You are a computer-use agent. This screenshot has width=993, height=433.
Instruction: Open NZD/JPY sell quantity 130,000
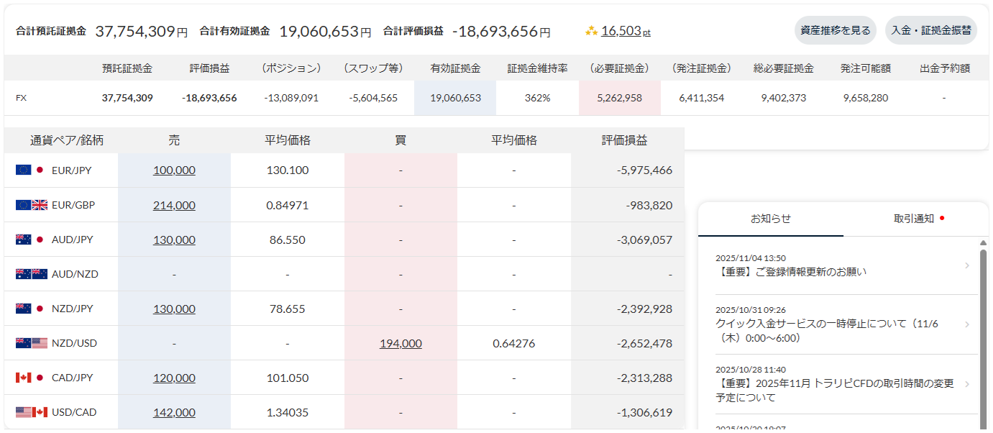pos(174,309)
